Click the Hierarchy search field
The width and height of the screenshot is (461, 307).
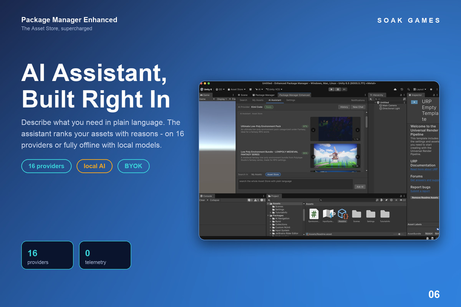(x=389, y=99)
